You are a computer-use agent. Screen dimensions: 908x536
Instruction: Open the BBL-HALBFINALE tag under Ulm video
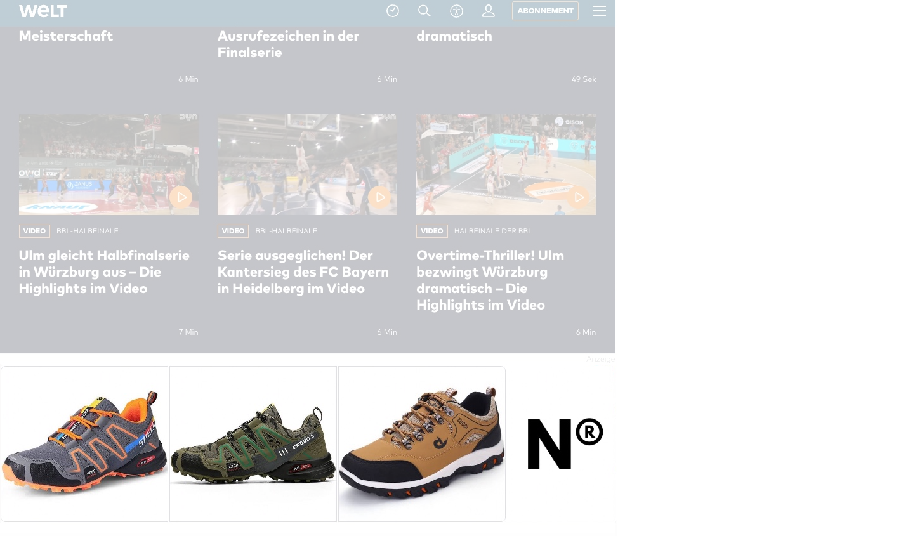(88, 231)
